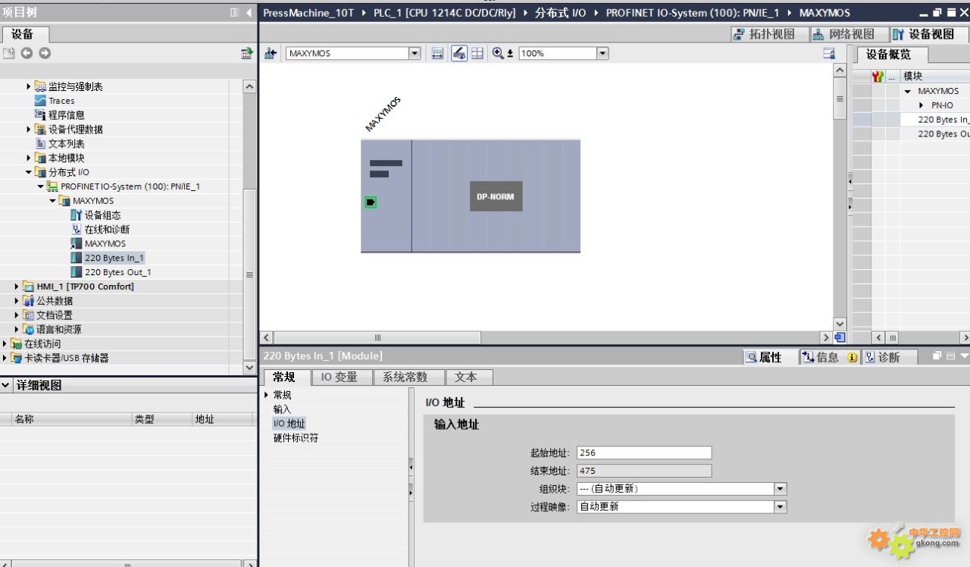The width and height of the screenshot is (970, 567).
Task: Select 220 Bytes In_1 in tree
Action: (x=114, y=258)
